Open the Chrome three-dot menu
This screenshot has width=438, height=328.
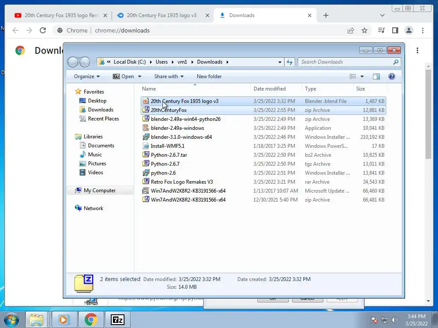(423, 30)
